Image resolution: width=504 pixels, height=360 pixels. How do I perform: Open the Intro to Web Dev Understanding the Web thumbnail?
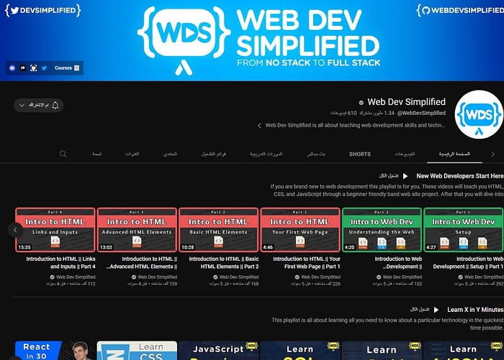click(x=382, y=230)
